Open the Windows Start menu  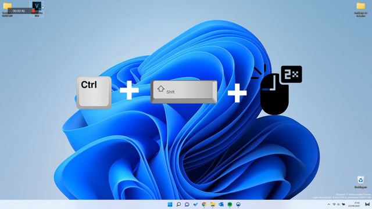tap(170, 204)
